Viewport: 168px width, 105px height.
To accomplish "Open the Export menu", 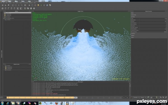I will (x=17, y=3).
